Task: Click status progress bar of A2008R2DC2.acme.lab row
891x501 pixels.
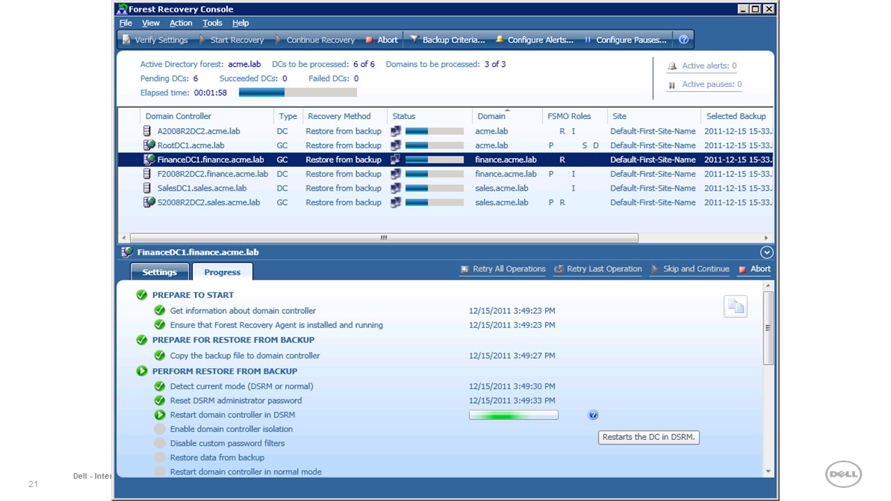Action: coord(434,131)
